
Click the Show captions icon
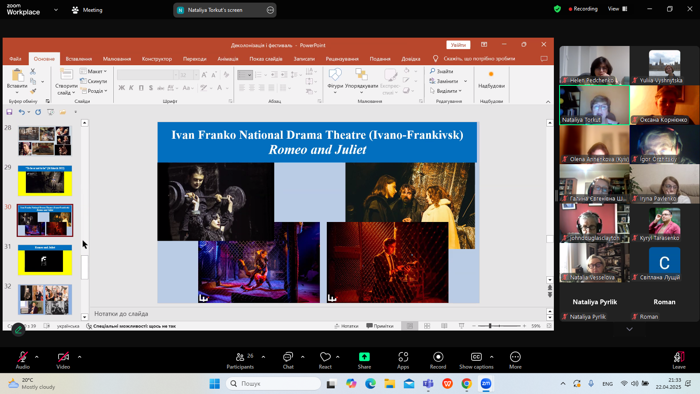(x=476, y=357)
